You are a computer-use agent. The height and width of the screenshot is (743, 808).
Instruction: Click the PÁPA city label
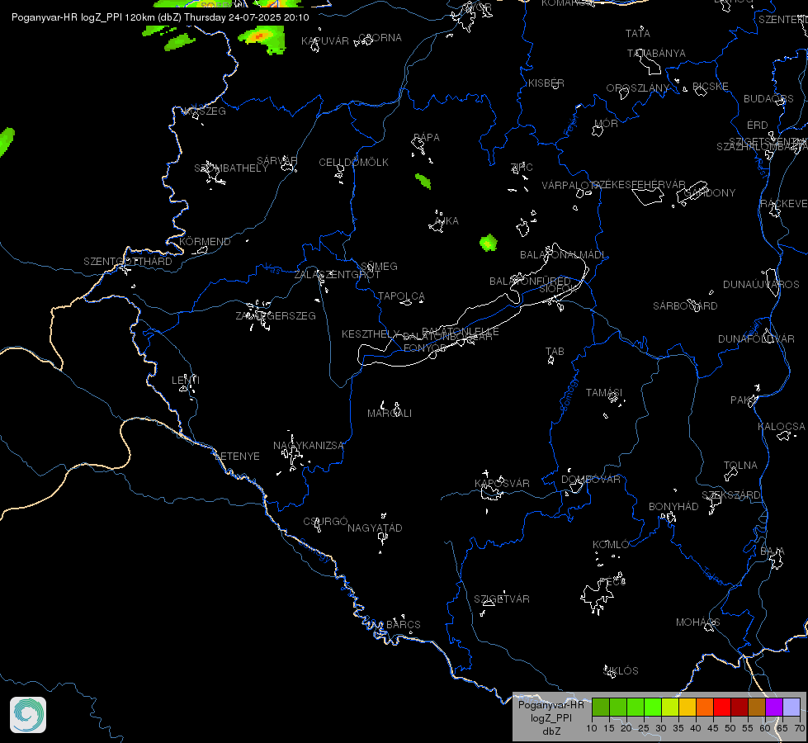[x=427, y=138]
